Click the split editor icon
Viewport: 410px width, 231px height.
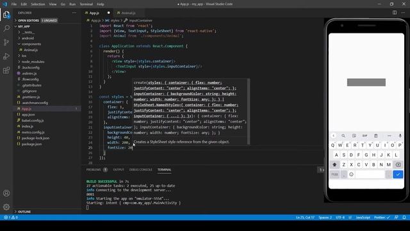[x=395, y=13]
